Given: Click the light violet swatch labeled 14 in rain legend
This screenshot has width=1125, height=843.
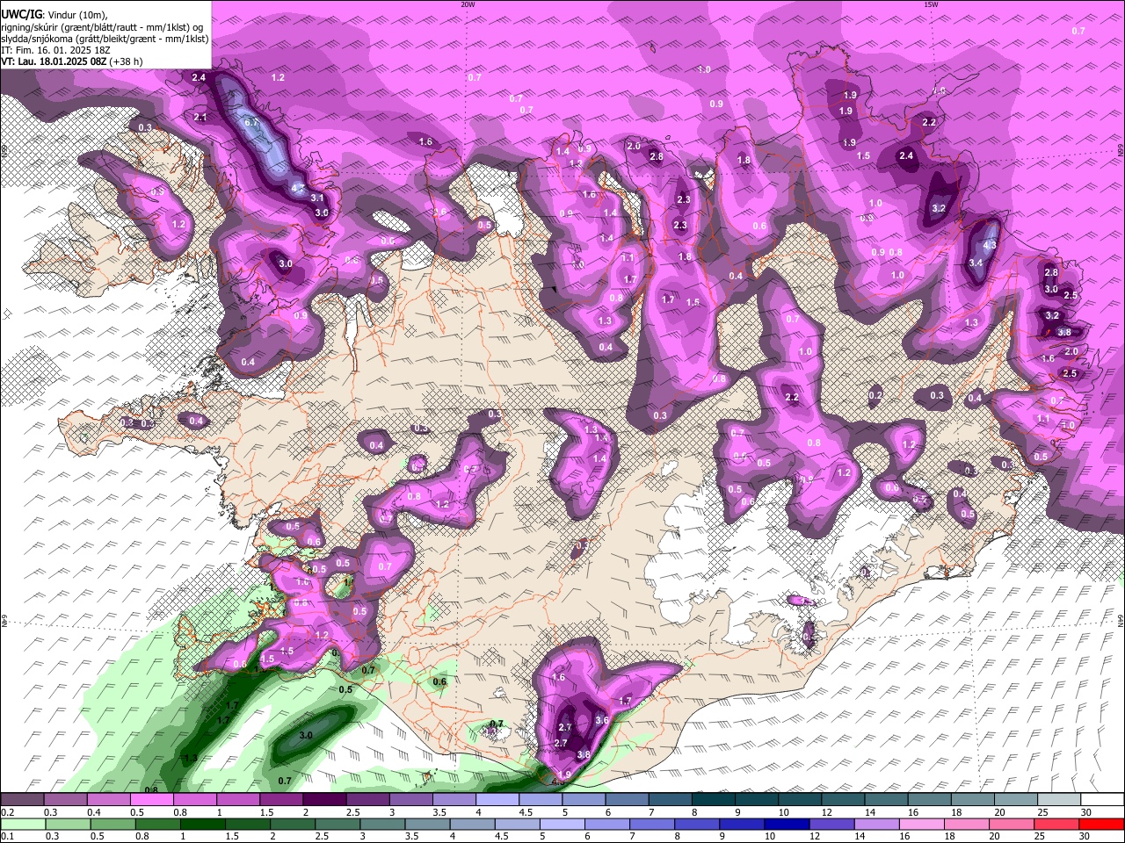Looking at the screenshot, I should pyautogui.click(x=875, y=824).
